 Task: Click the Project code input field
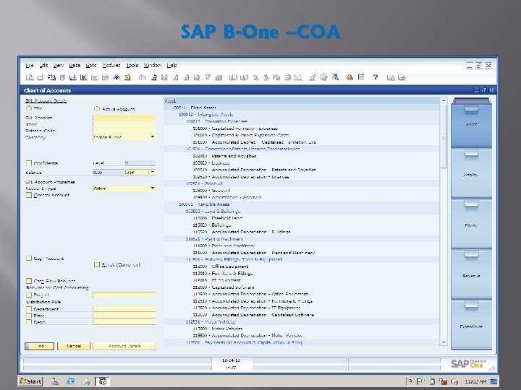coord(124,295)
